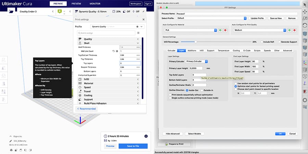
Task: Open the Extruder tab in FFF Settings
Action: (x=171, y=51)
